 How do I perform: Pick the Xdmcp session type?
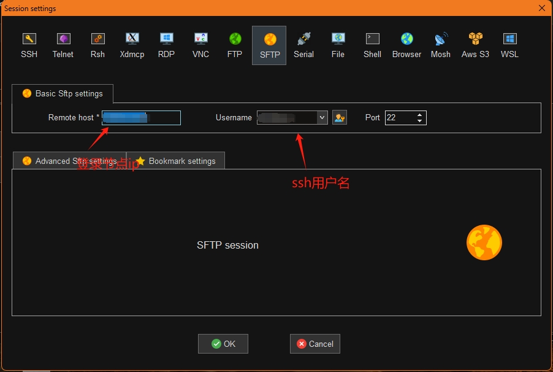coord(132,45)
